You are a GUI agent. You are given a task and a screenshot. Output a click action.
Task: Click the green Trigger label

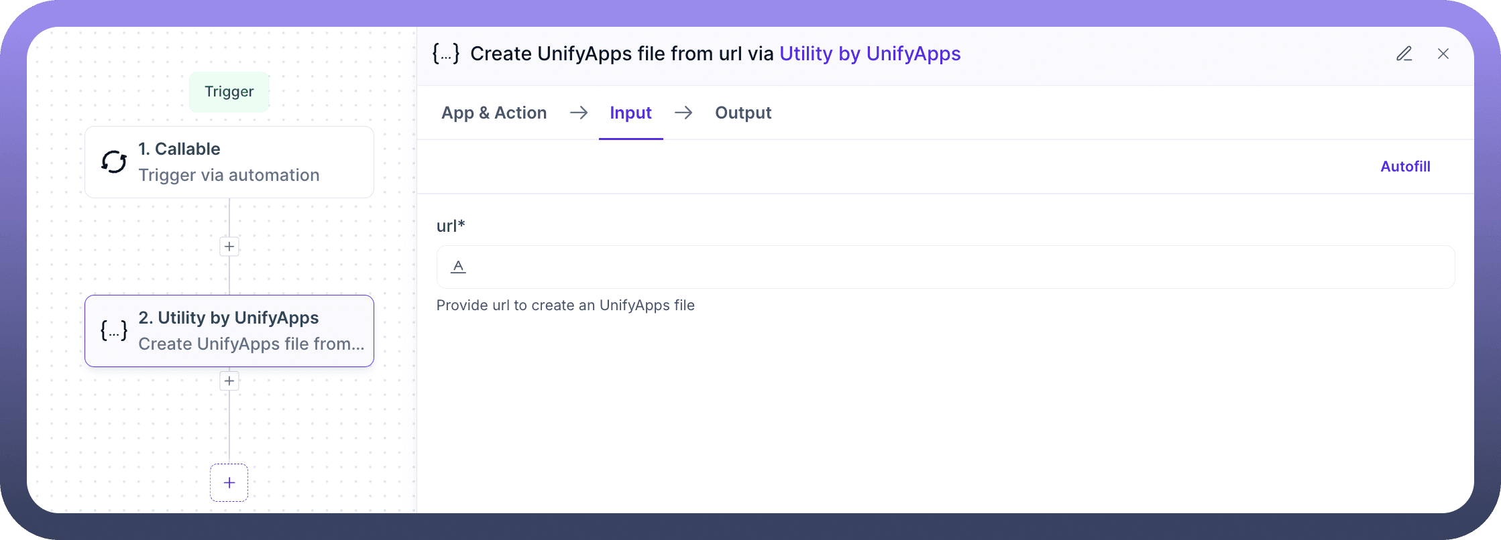click(229, 92)
